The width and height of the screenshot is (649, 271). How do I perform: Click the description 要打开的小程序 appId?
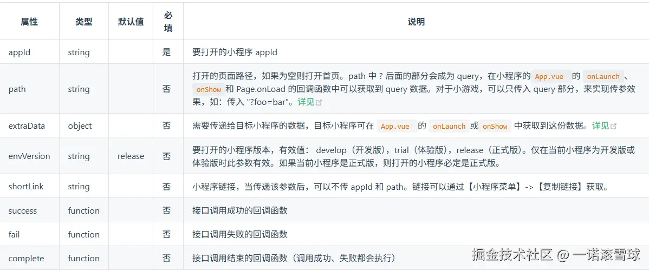coord(235,52)
